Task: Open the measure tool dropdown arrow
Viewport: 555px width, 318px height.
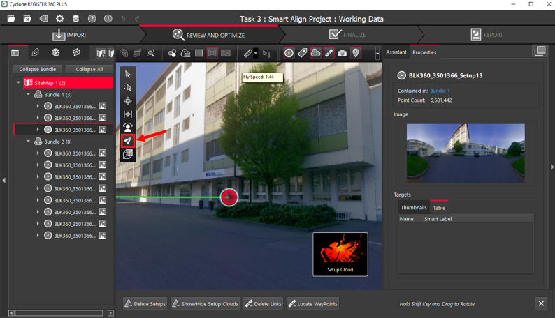Action: [256, 53]
